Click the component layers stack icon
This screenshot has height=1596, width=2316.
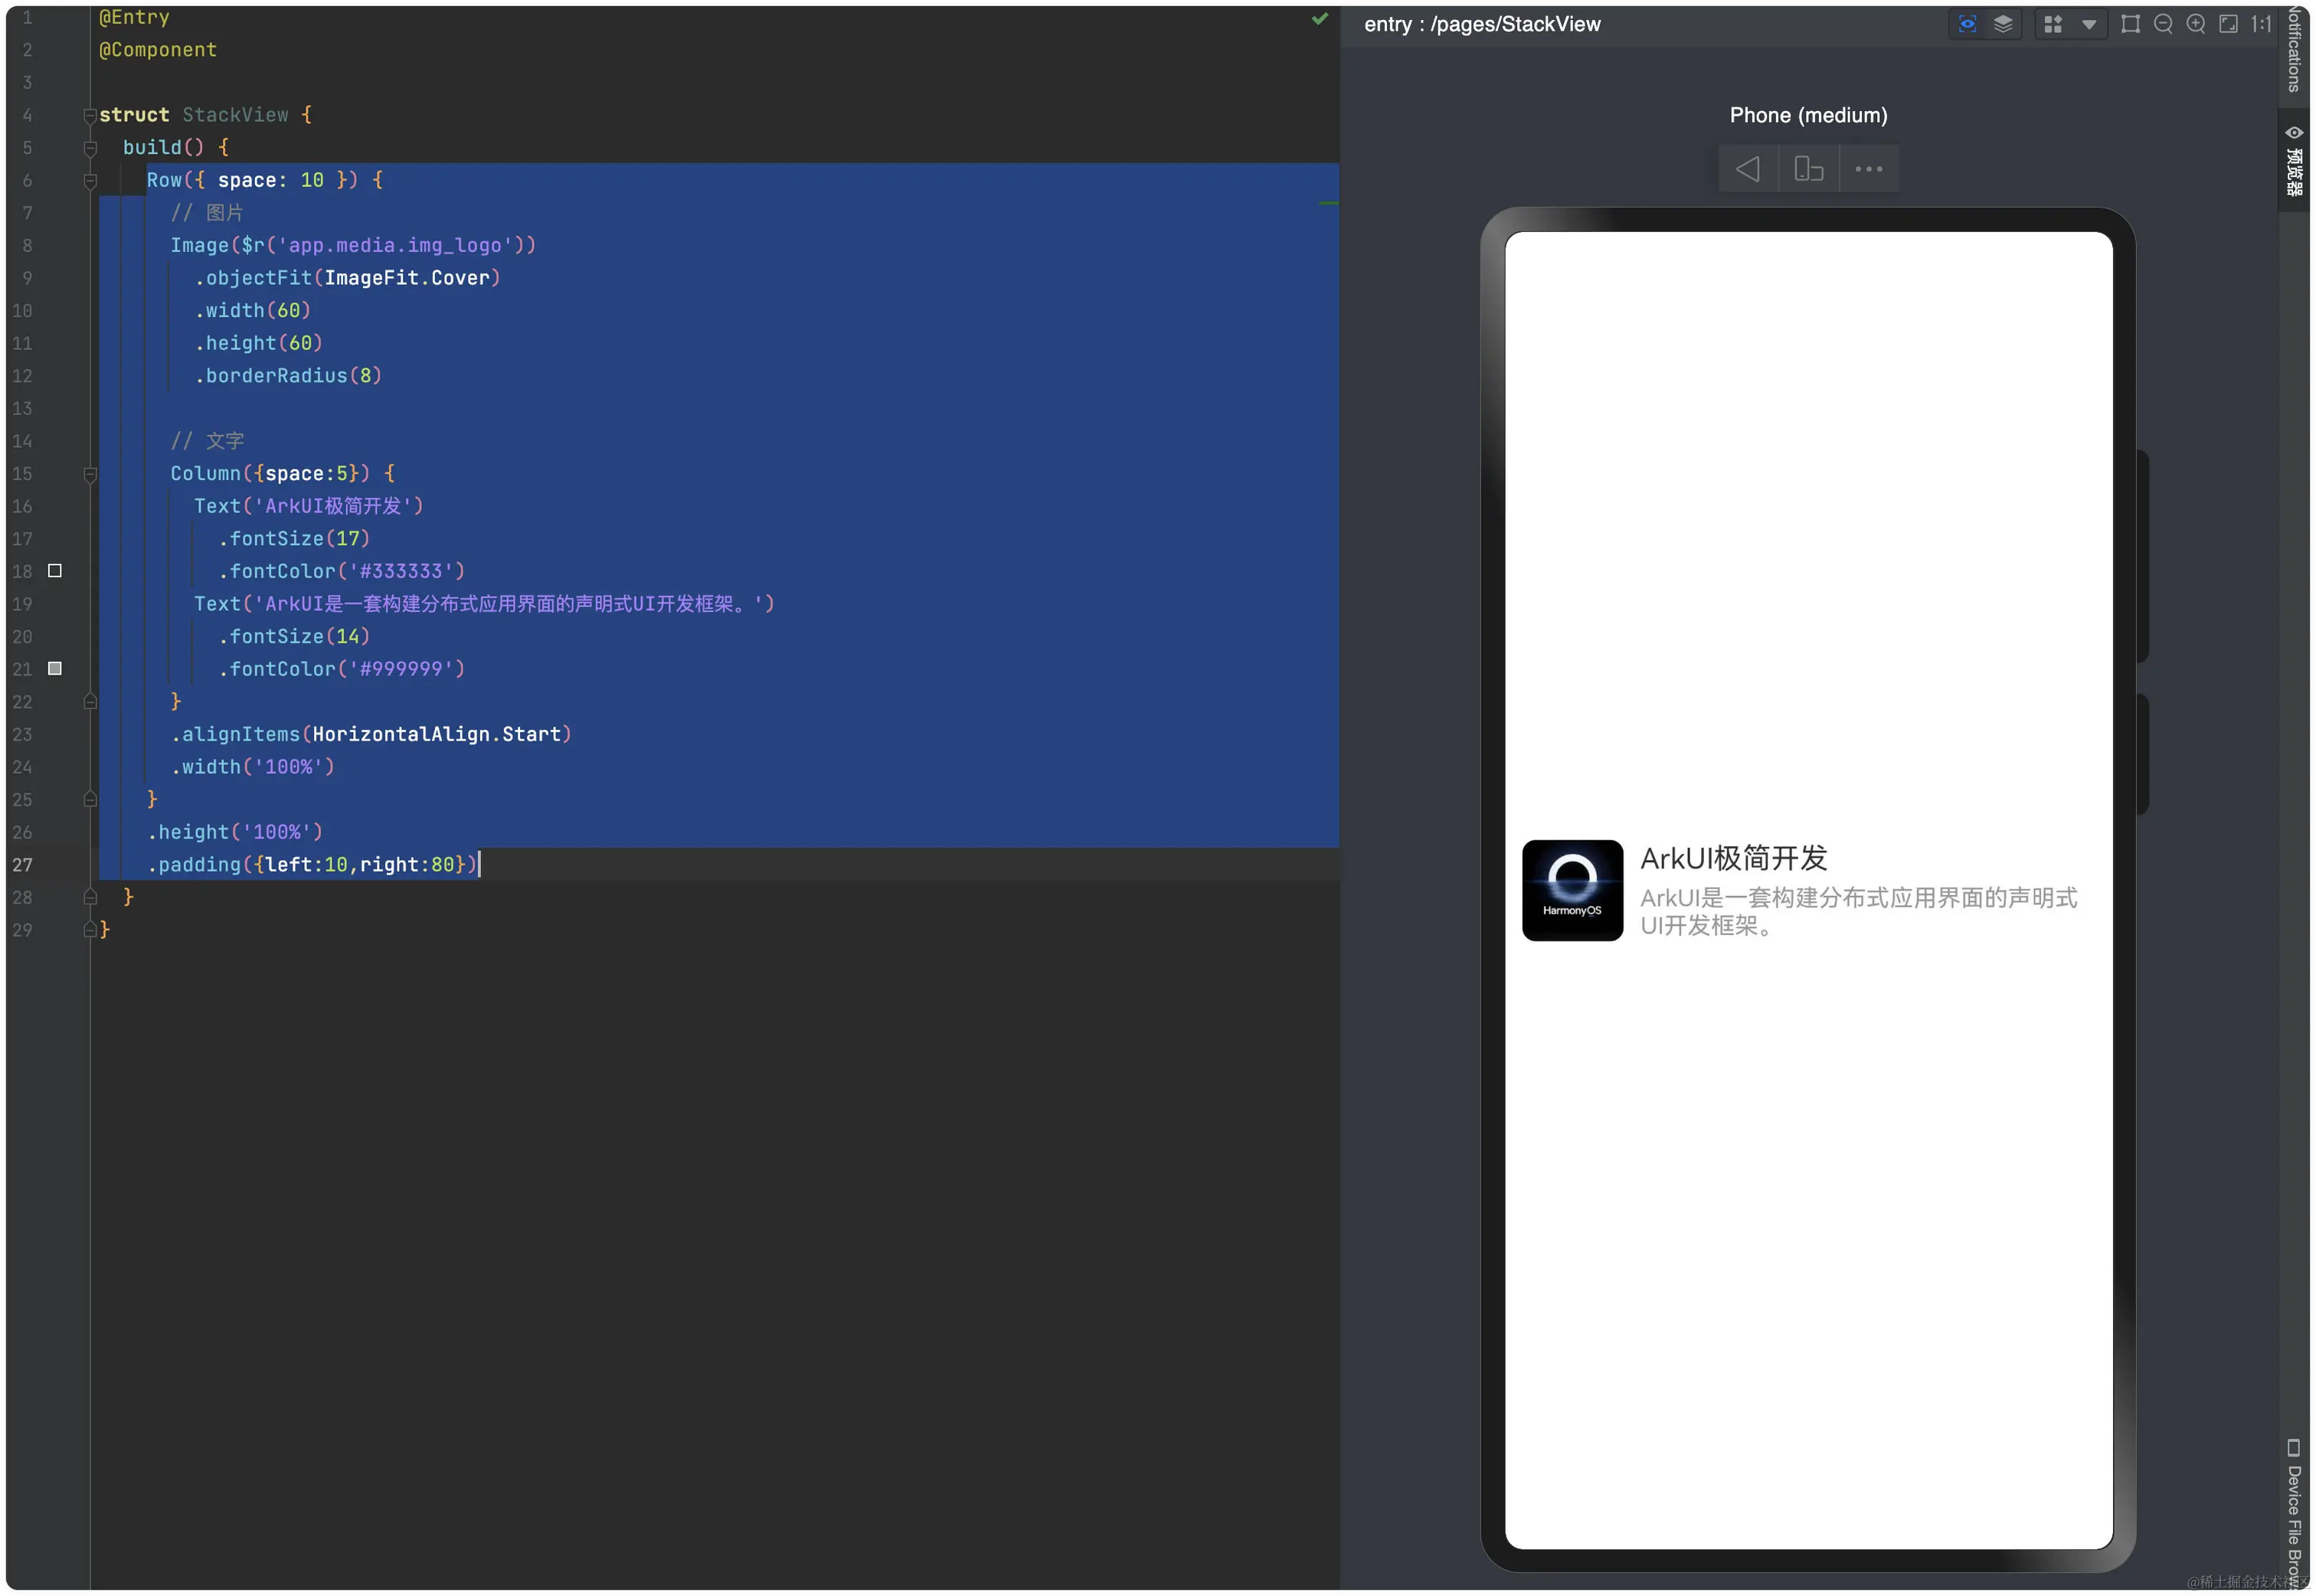click(x=2003, y=24)
